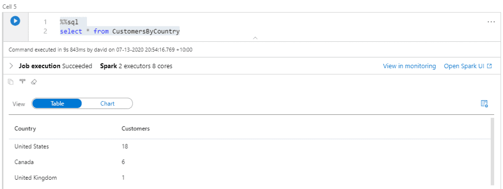The image size is (503, 189).
Task: Open the view options table settings icon
Action: click(x=484, y=104)
